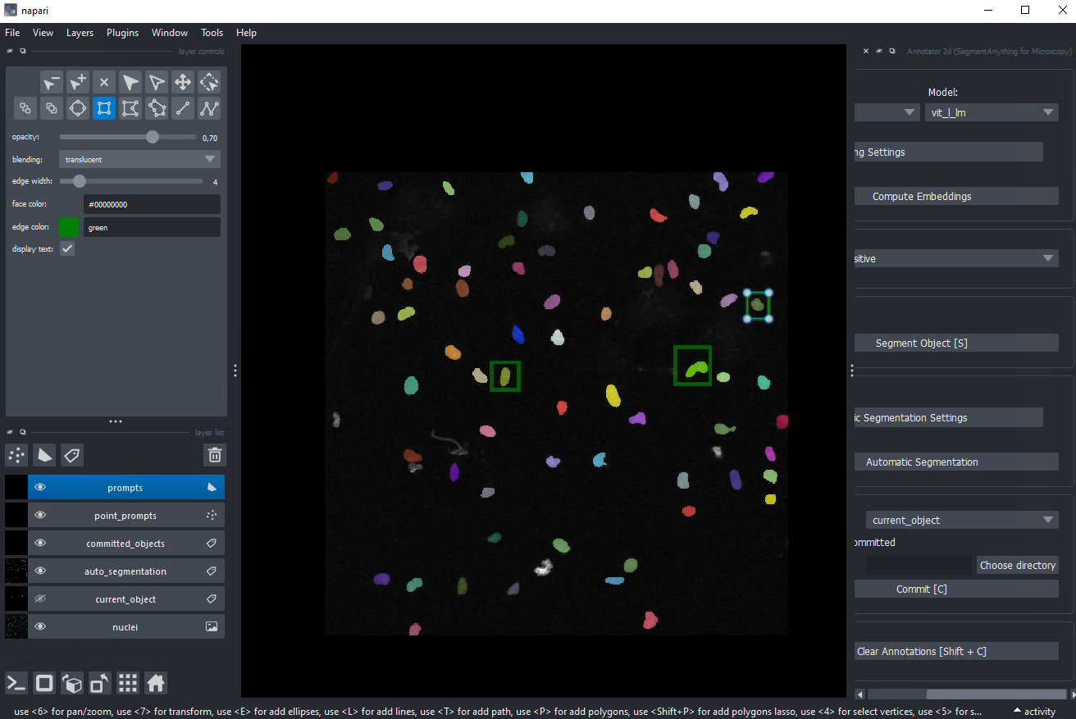Activate the add lines tool

coord(183,108)
